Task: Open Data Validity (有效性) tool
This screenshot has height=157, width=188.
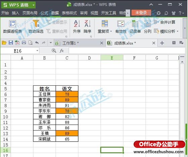Action: [121, 26]
